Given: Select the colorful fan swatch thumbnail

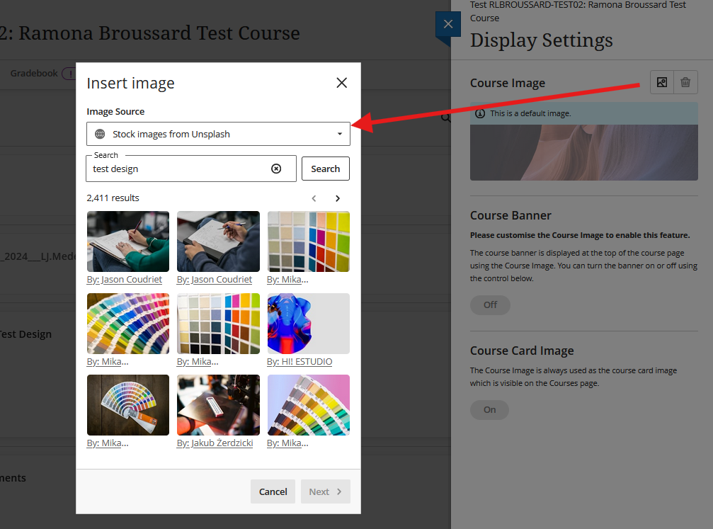Looking at the screenshot, I should tap(127, 323).
